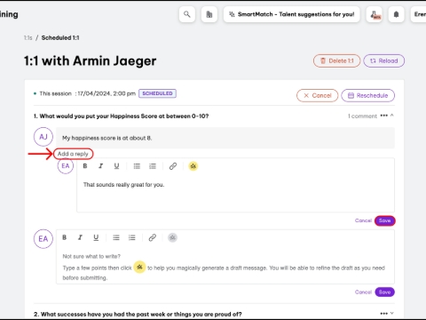Click greyed AI draft icon in comment editor
Viewport: 426px width, 320px height.
172,237
